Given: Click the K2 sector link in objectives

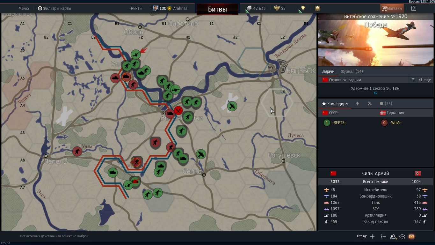Looking at the screenshot, I should (x=375, y=93).
